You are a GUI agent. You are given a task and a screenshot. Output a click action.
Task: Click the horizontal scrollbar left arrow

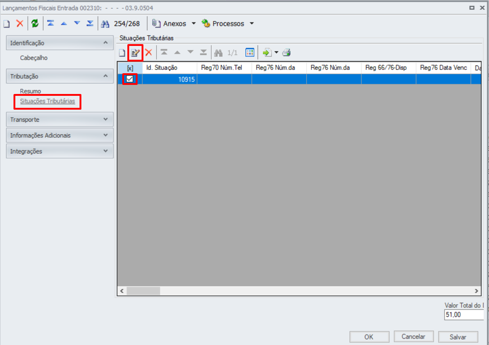(122, 291)
